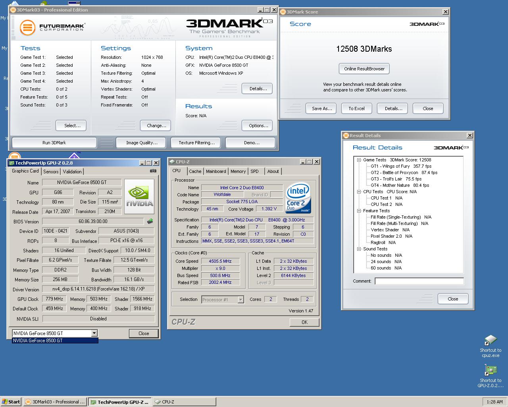Click the OK button in CPU-Z

point(304,322)
